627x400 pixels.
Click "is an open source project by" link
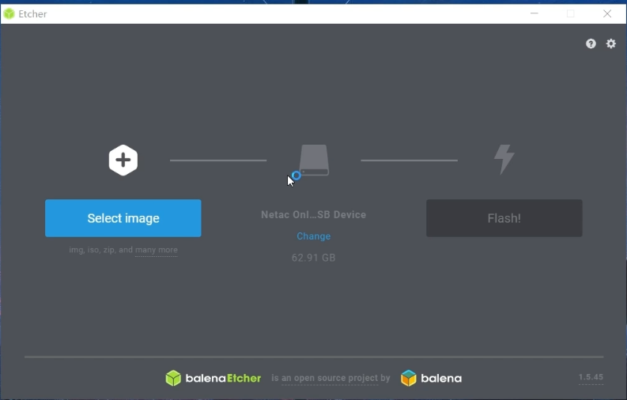(330, 379)
